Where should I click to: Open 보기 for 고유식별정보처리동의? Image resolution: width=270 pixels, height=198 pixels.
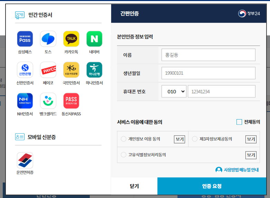click(251, 155)
